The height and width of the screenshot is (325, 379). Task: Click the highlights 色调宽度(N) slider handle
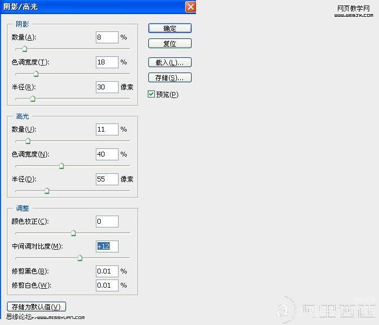tap(61, 166)
